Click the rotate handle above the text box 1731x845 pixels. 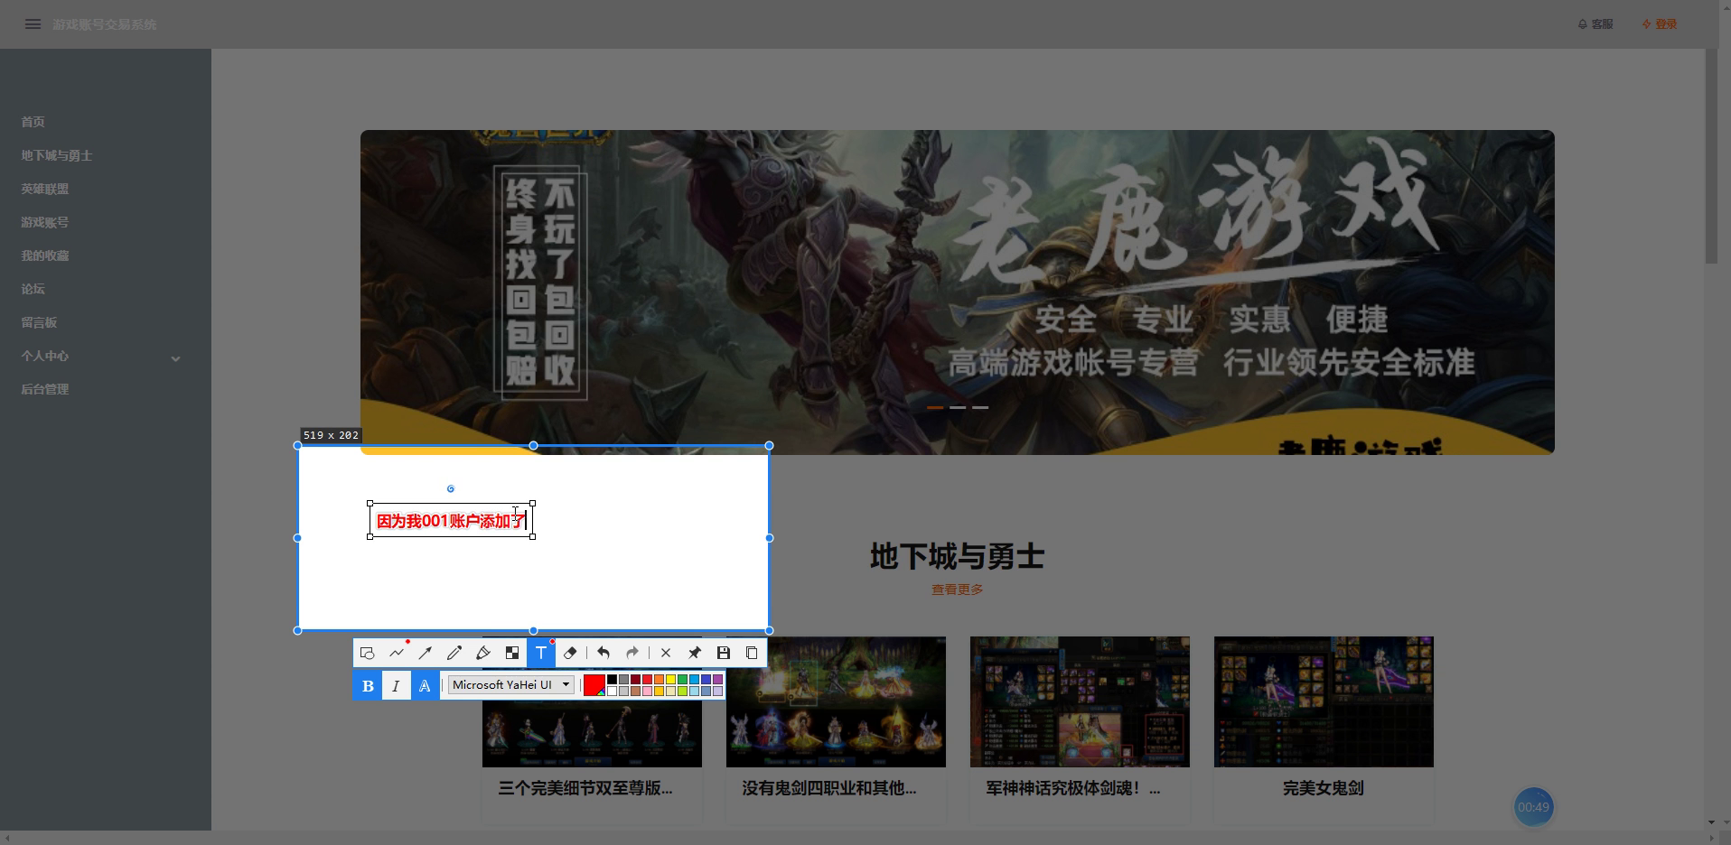451,488
